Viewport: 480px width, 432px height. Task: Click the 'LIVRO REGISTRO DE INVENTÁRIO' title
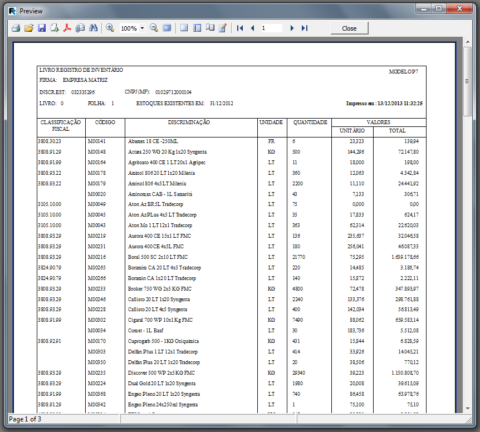[x=81, y=70]
